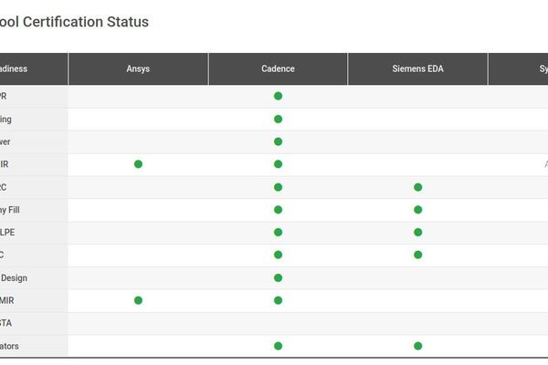This screenshot has width=548, height=365.
Task: Click the Cadence dot in the bottom row
Action: (x=278, y=346)
